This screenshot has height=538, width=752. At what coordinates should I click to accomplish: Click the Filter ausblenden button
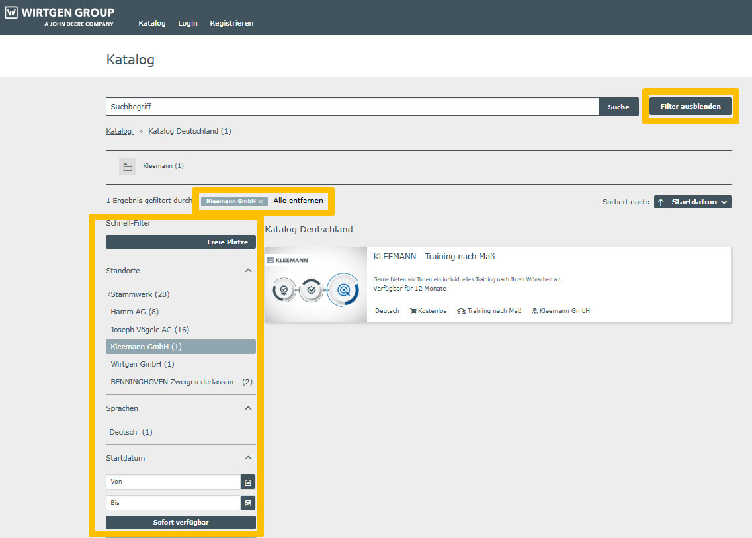(x=690, y=107)
